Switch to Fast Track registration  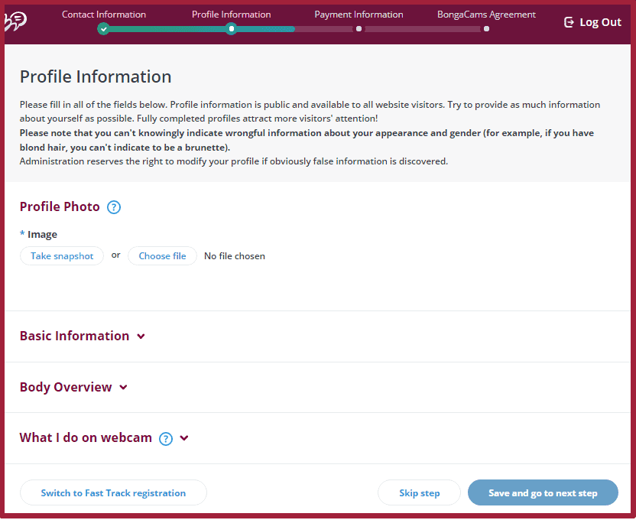click(x=113, y=492)
